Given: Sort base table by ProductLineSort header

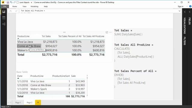Looking at the screenshot, I should [x=61, y=76].
